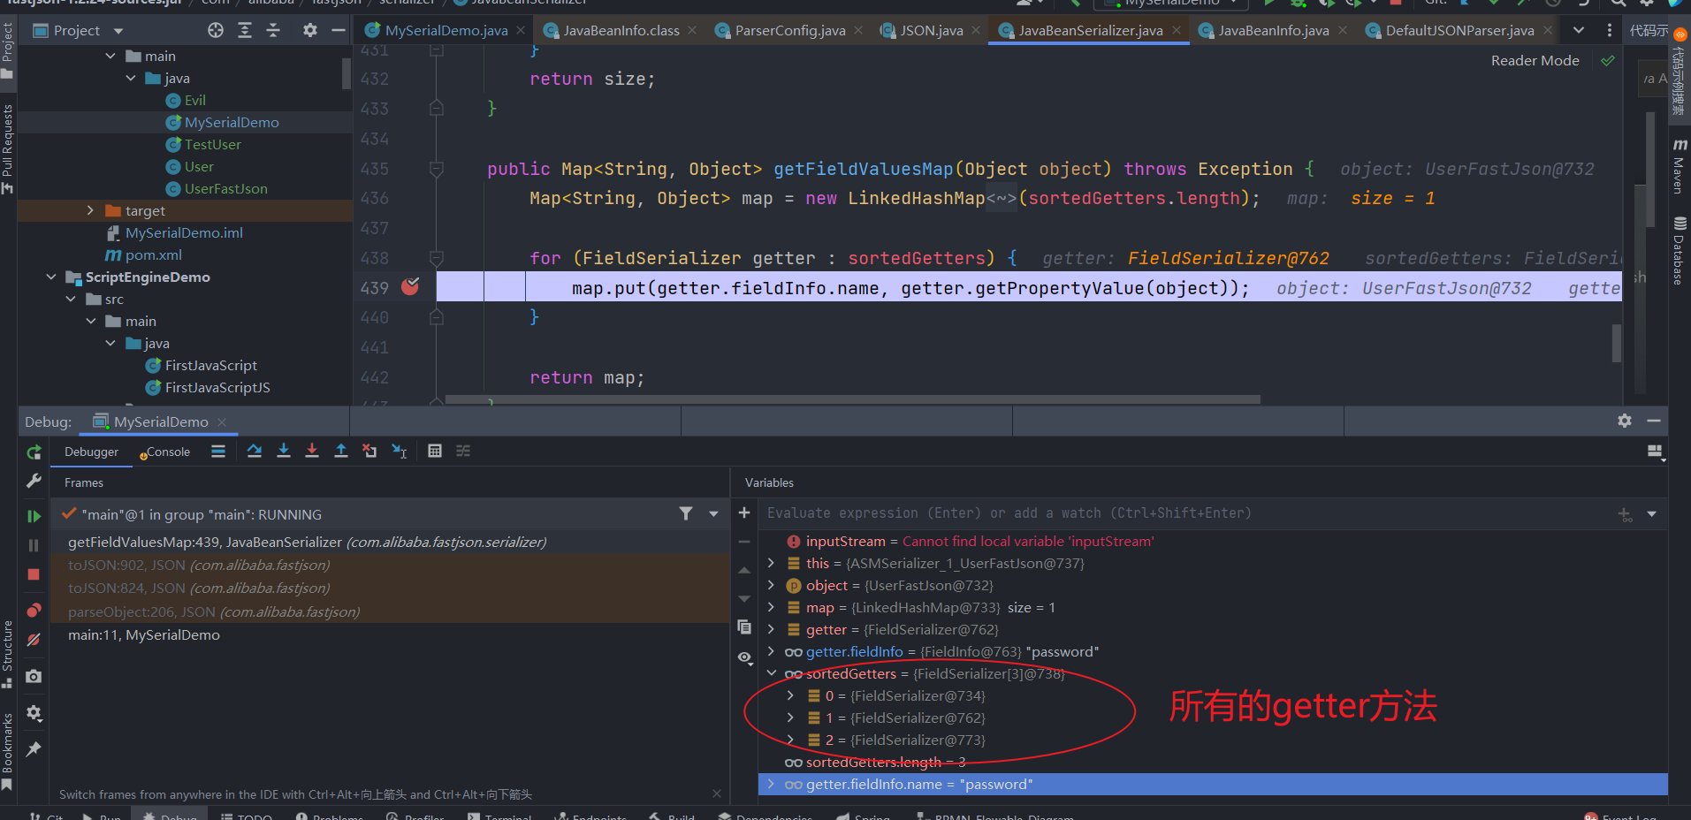Select the Evil class file

187,100
